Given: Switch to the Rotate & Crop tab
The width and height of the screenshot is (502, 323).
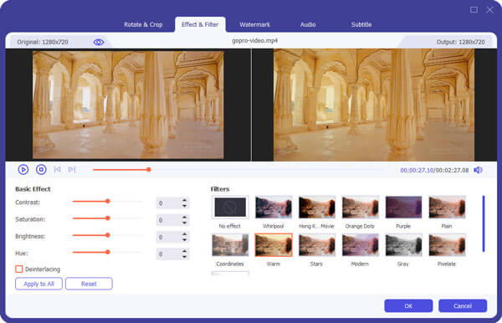Looking at the screenshot, I should (143, 24).
